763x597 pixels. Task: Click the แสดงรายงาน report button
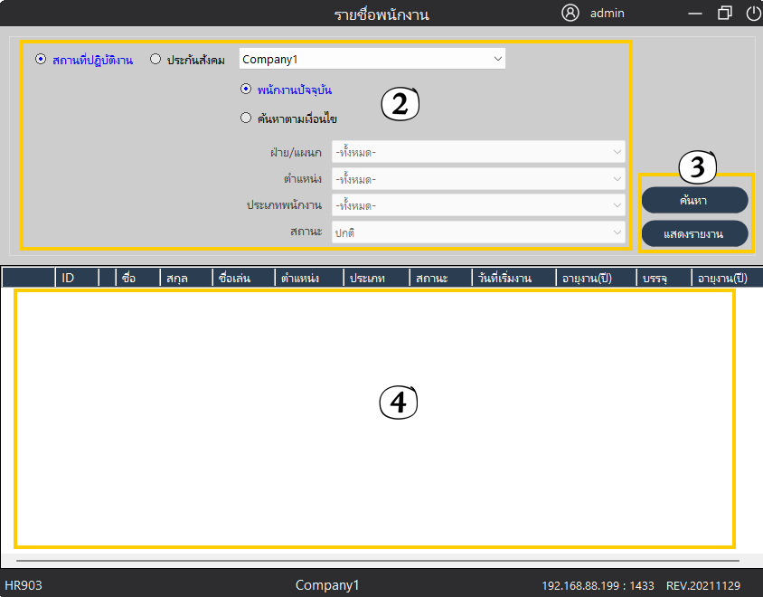(694, 233)
